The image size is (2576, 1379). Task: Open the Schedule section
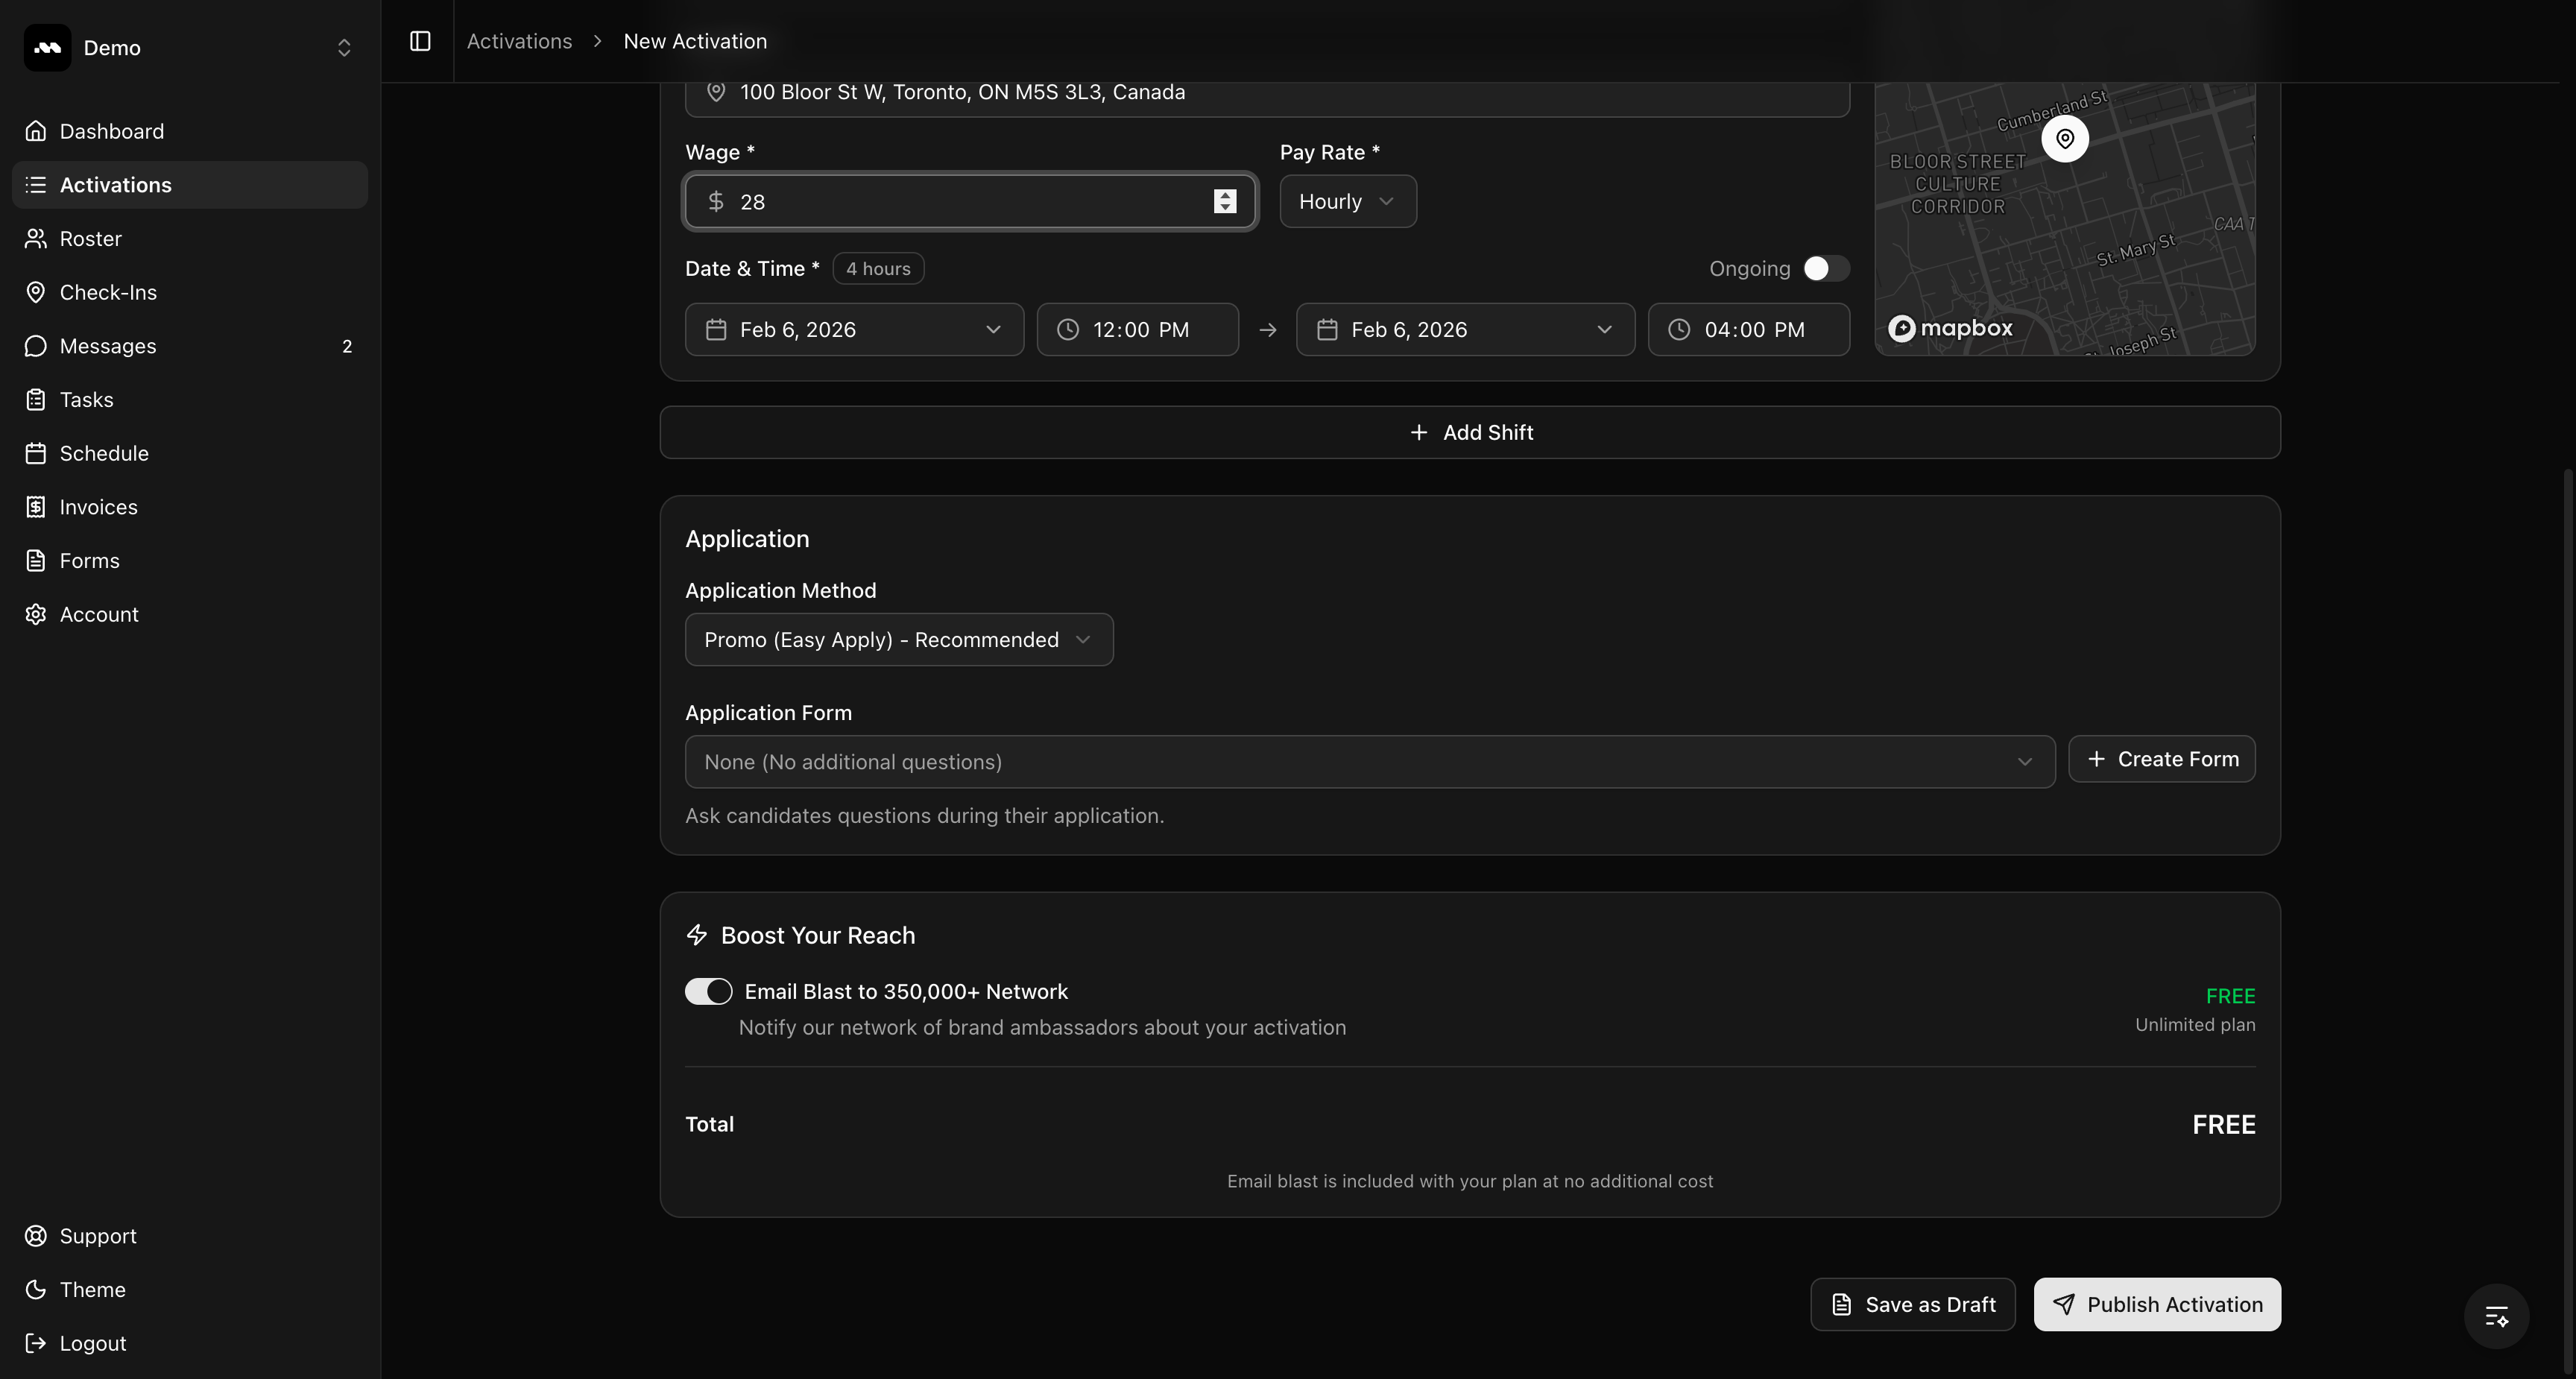point(104,453)
